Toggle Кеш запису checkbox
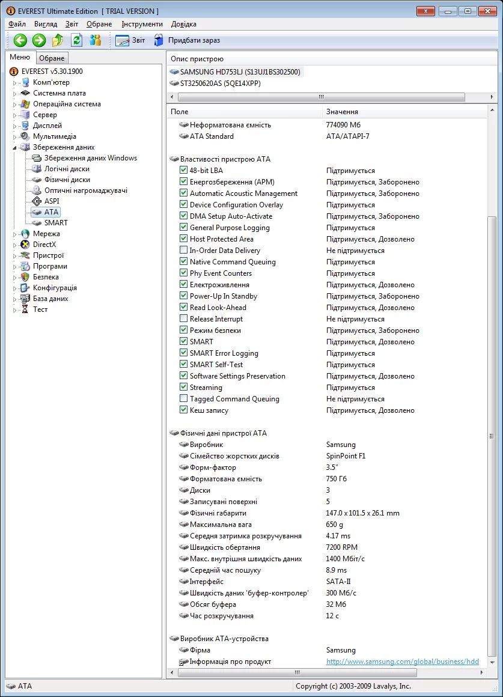The width and height of the screenshot is (503, 697). tap(183, 410)
